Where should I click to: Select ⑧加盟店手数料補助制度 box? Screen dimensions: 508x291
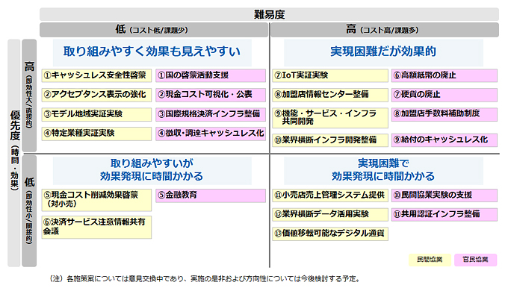point(444,114)
